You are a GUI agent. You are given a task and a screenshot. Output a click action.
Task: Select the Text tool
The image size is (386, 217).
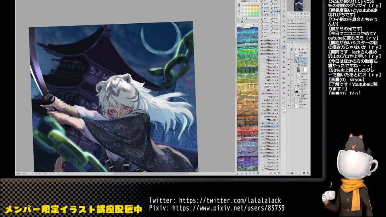[x=284, y=93]
